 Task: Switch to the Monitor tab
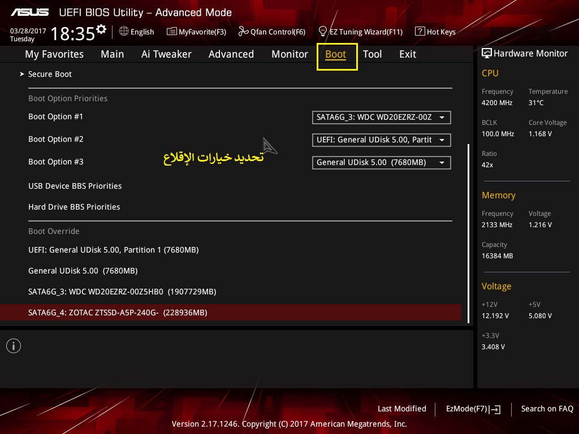(x=290, y=54)
